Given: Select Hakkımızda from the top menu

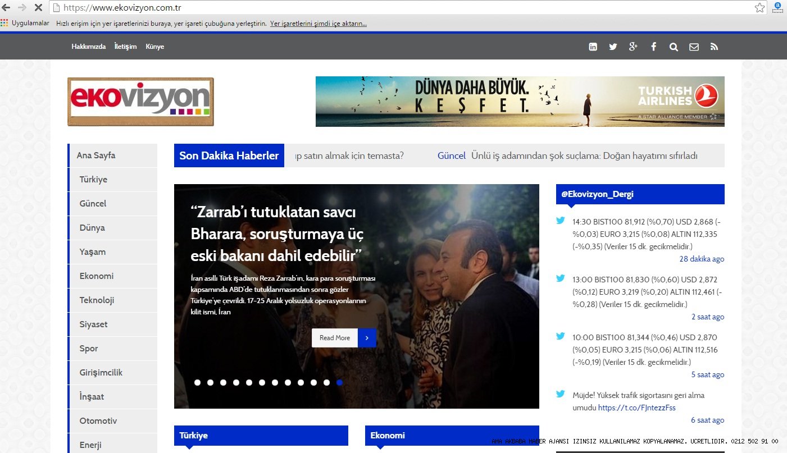Looking at the screenshot, I should [88, 47].
